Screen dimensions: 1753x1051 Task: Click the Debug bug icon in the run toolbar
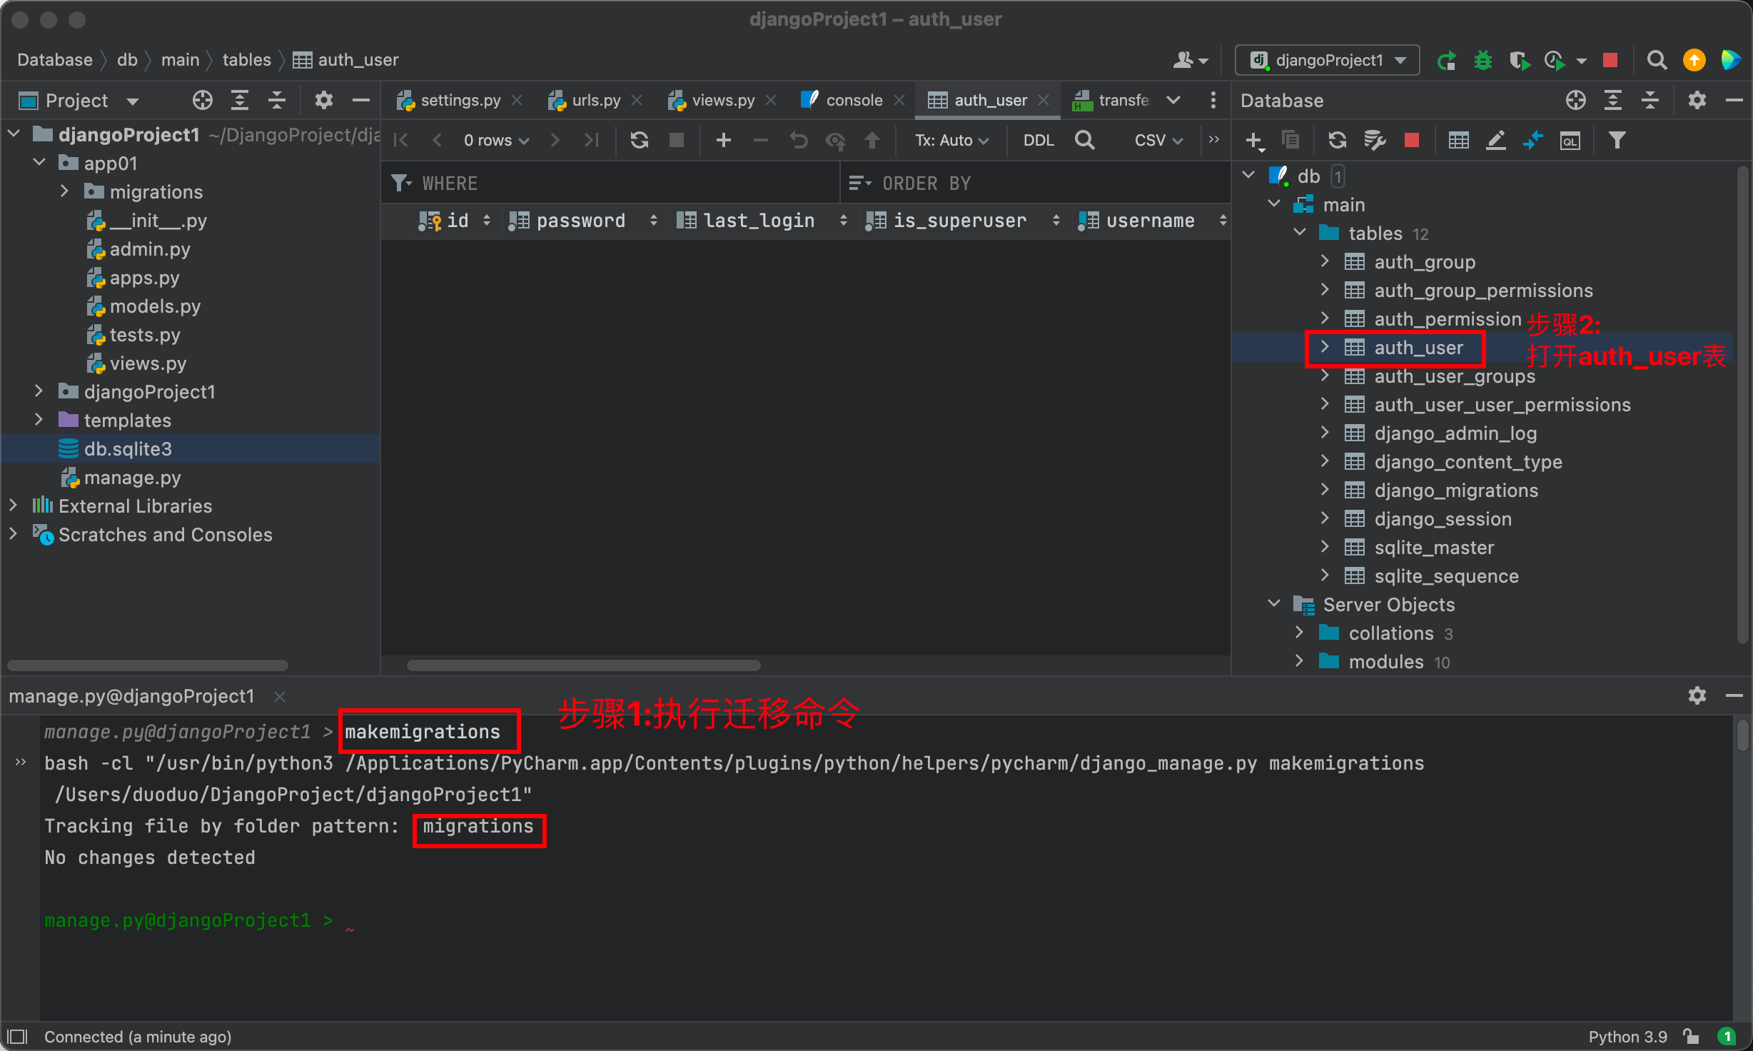point(1483,61)
